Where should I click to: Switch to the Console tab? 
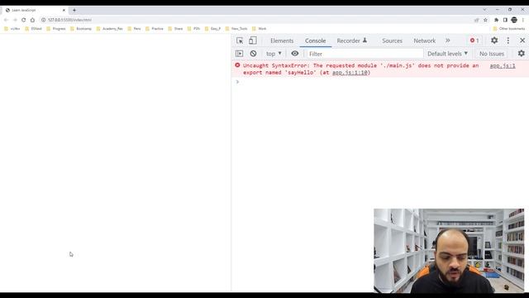(315, 41)
